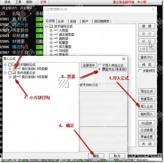The image size is (164, 163).
Task: Open the 帮助 menu
Action: 29,2
